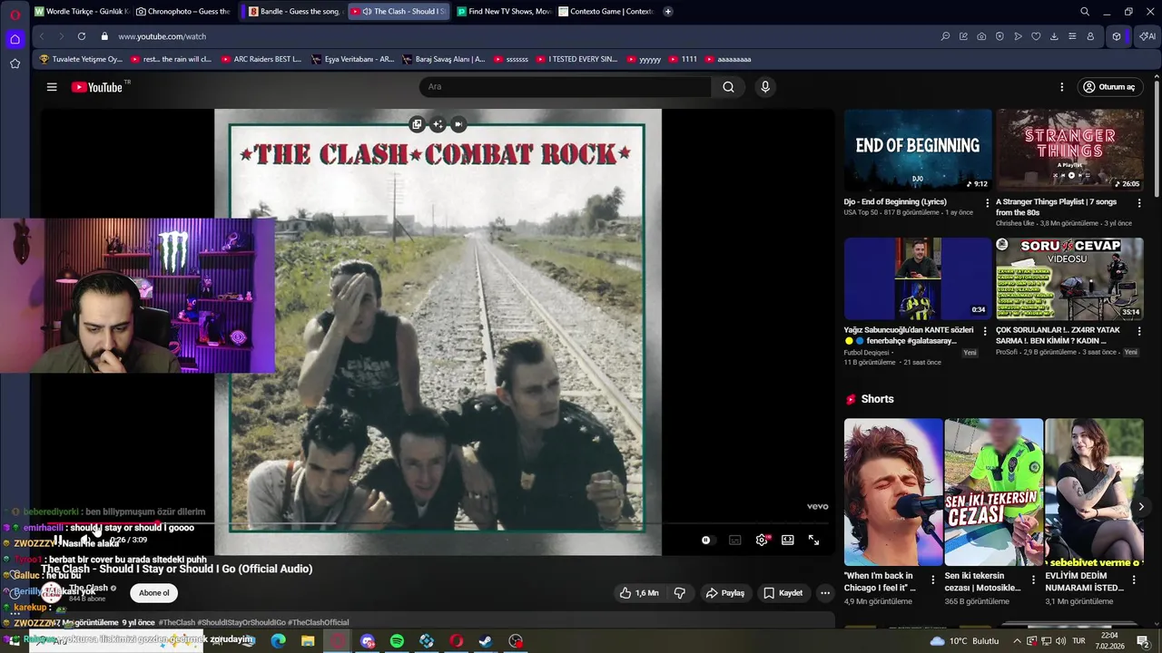Viewport: 1162px width, 653px height.
Task: Open the Opera find-in-page magnifier icon
Action: (945, 36)
